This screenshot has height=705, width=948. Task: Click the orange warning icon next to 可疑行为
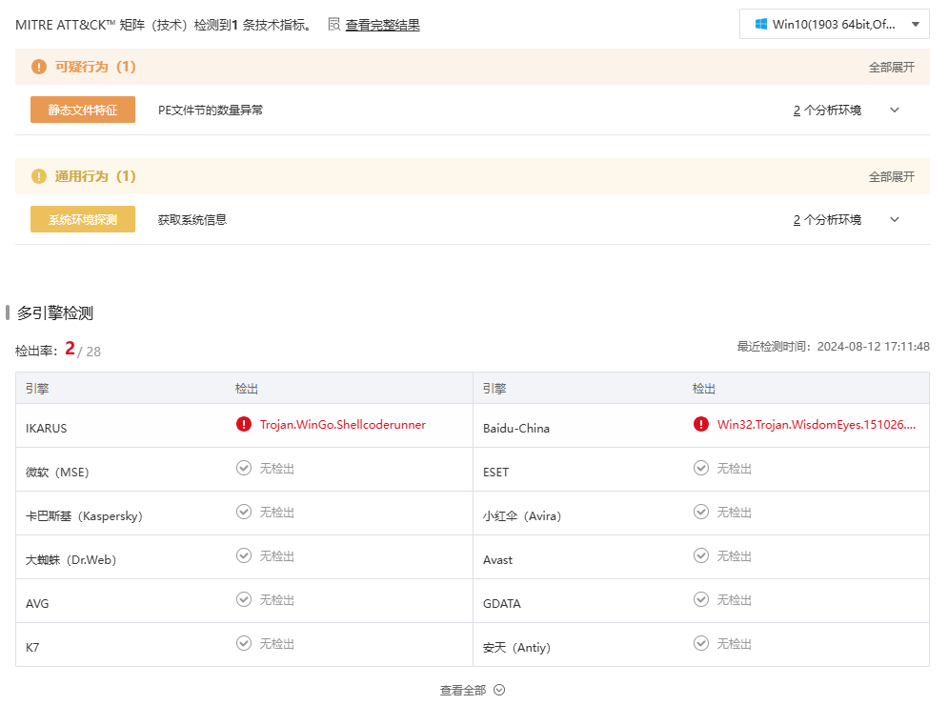(39, 67)
